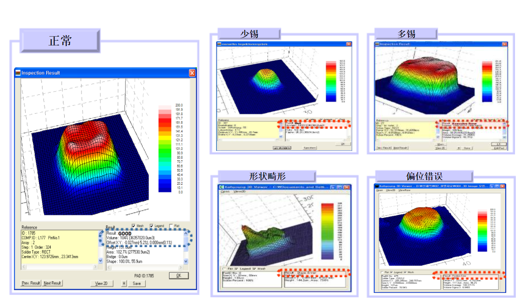Close the main Inspection Result dialog
This screenshot has height=303, width=521.
[192, 73]
